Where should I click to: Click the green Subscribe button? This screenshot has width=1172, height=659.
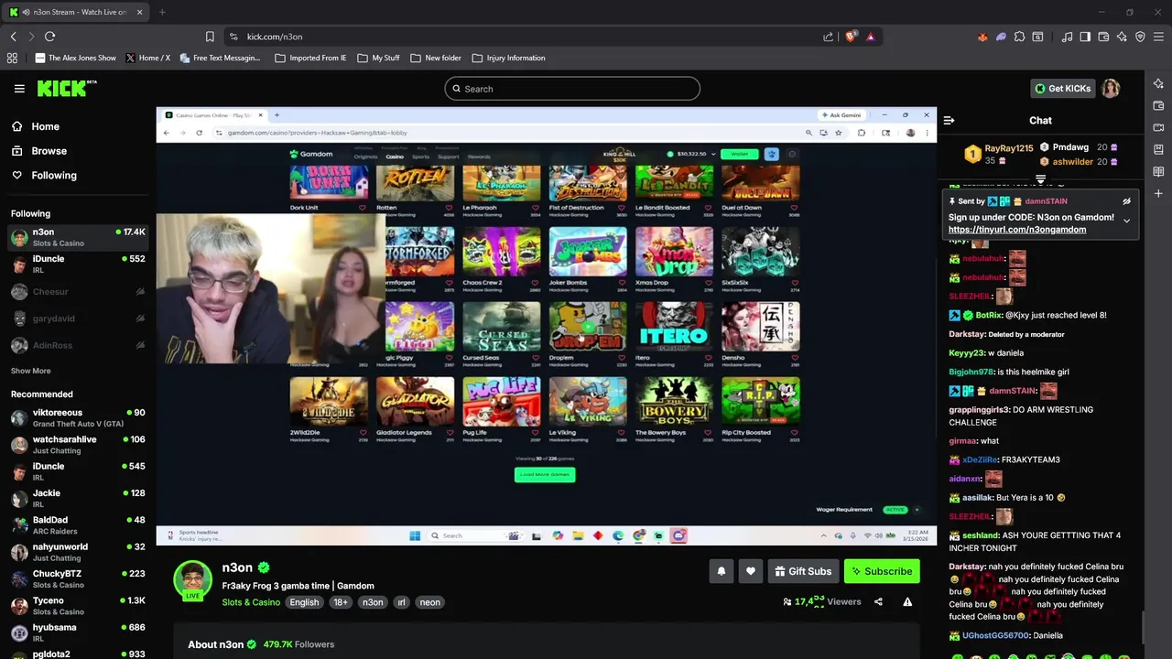(882, 571)
